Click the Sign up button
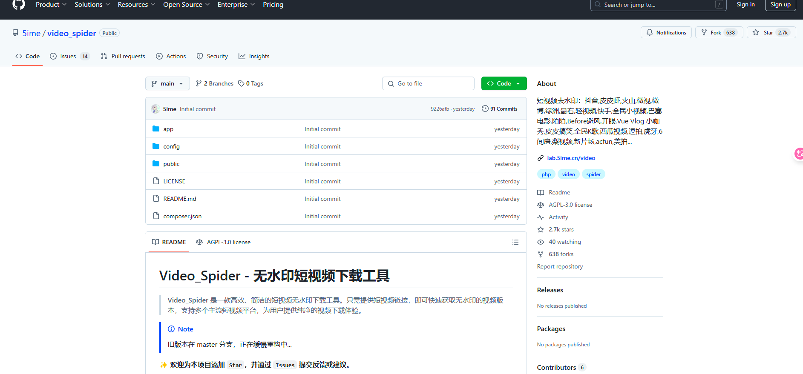The image size is (803, 374). pos(780,5)
